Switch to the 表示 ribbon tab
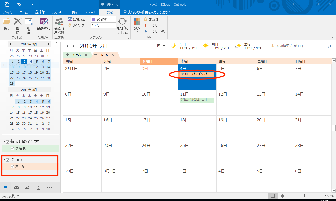 tap(75, 12)
